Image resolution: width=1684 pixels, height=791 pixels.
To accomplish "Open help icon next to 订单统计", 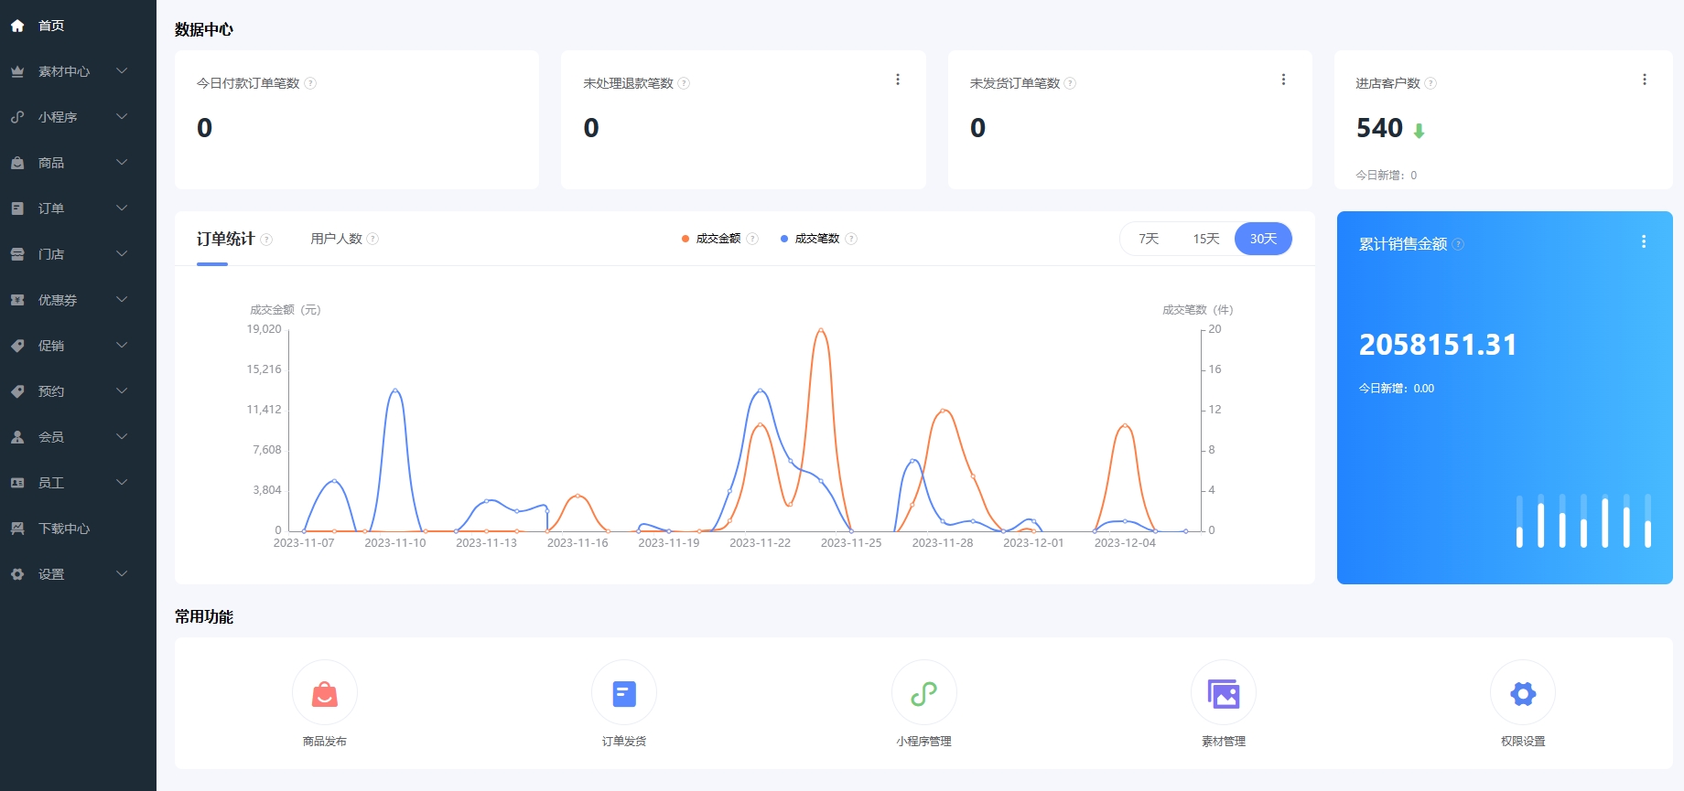I will 266,240.
